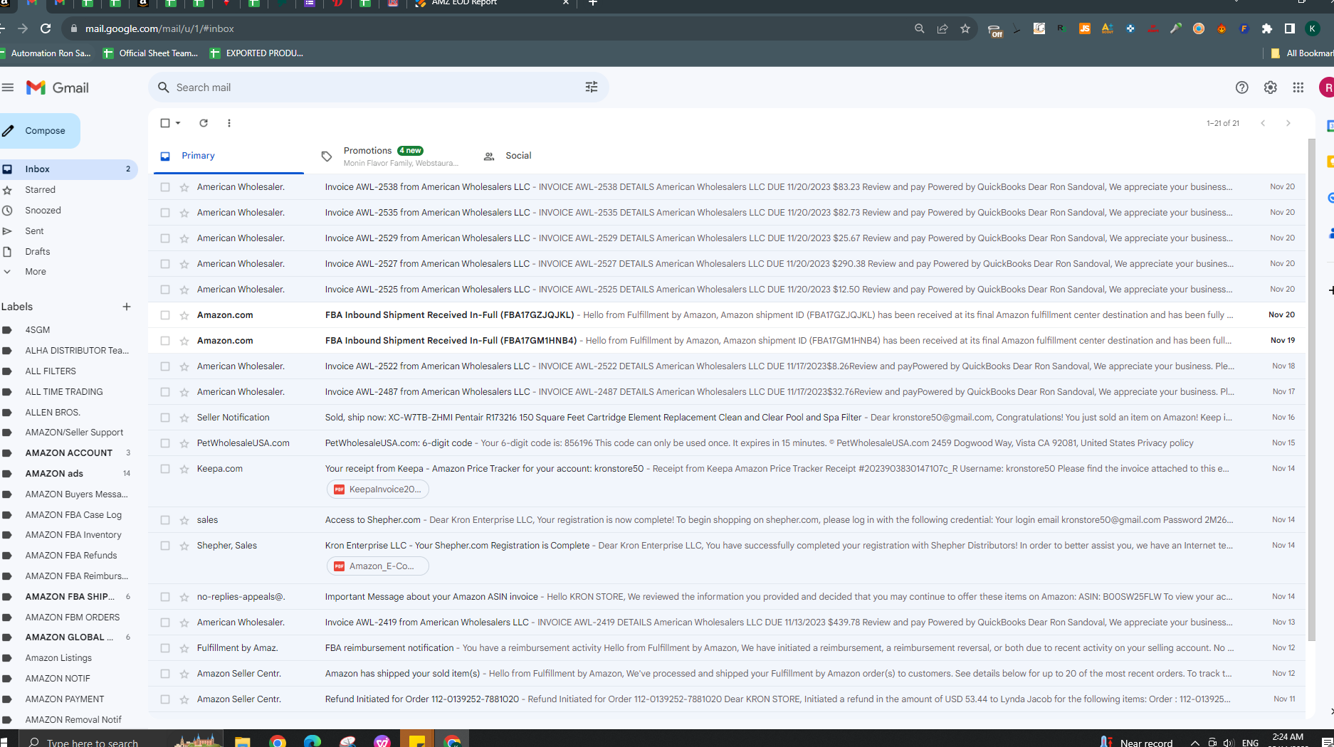Switch to the Promotions tab
The image size is (1334, 747).
click(x=390, y=156)
